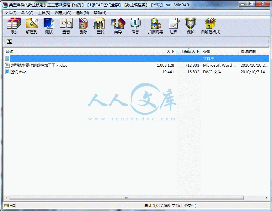Click the Delete (删除) toolbar icon
Screen dimensions: 272x211
coord(83,26)
